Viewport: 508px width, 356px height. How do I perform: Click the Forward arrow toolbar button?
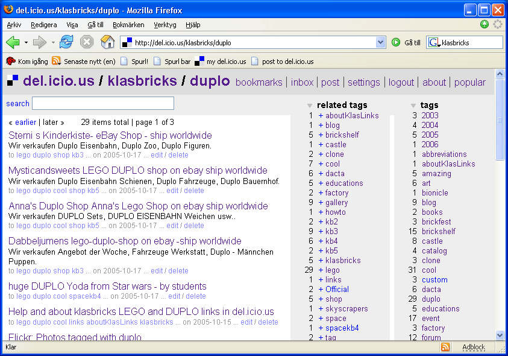click(x=40, y=42)
